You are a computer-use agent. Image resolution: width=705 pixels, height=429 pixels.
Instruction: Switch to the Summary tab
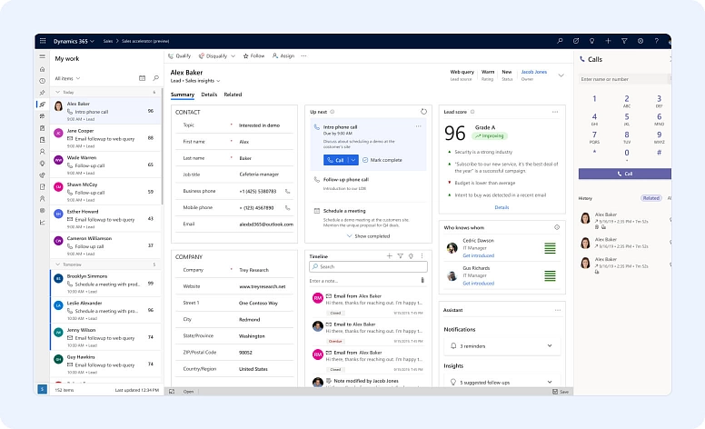[183, 95]
